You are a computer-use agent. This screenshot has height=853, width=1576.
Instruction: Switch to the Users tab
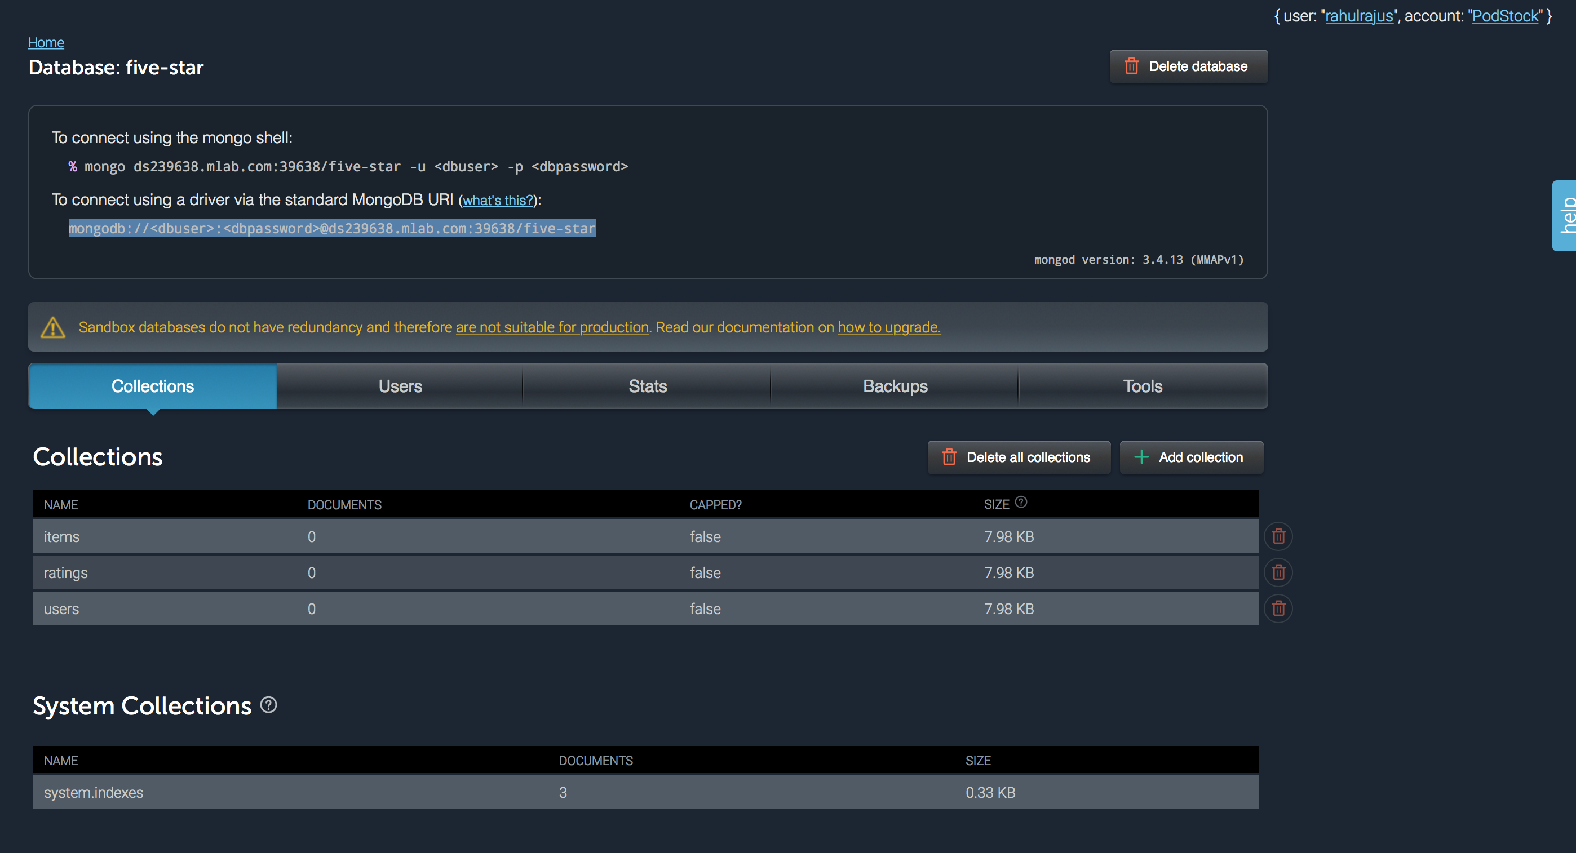pyautogui.click(x=400, y=386)
